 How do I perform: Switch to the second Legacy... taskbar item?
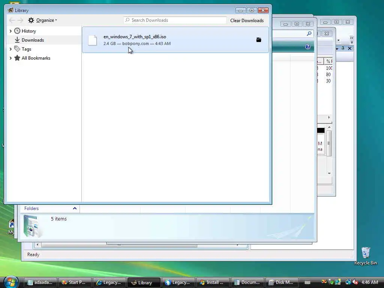[x=178, y=282]
